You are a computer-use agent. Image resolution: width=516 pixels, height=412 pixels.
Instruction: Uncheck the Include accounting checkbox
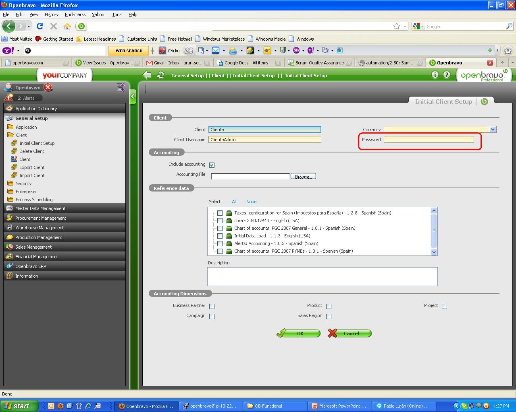(x=212, y=165)
